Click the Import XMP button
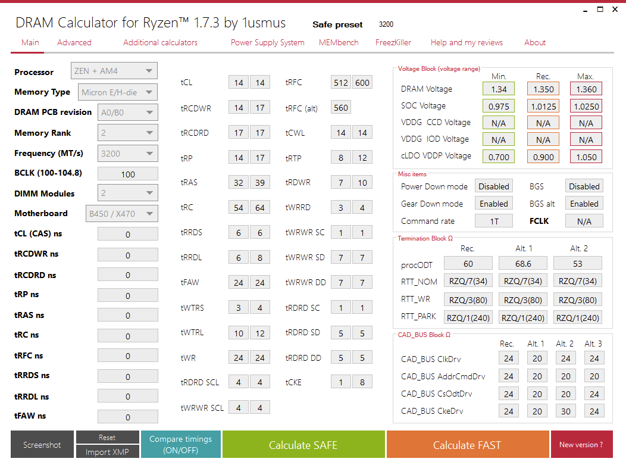 point(107,452)
